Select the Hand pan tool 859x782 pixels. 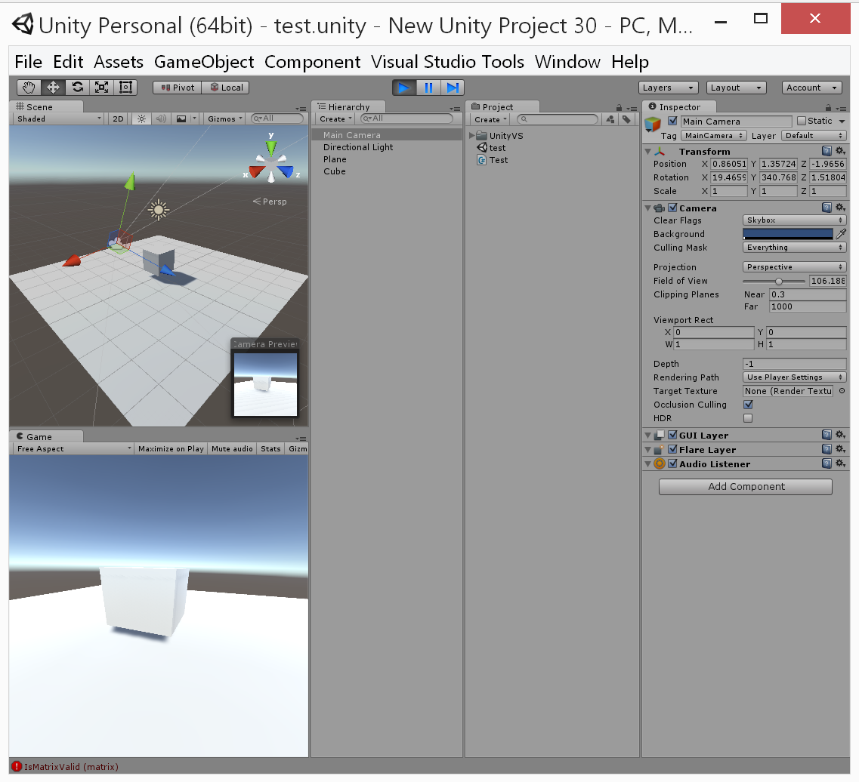(29, 88)
